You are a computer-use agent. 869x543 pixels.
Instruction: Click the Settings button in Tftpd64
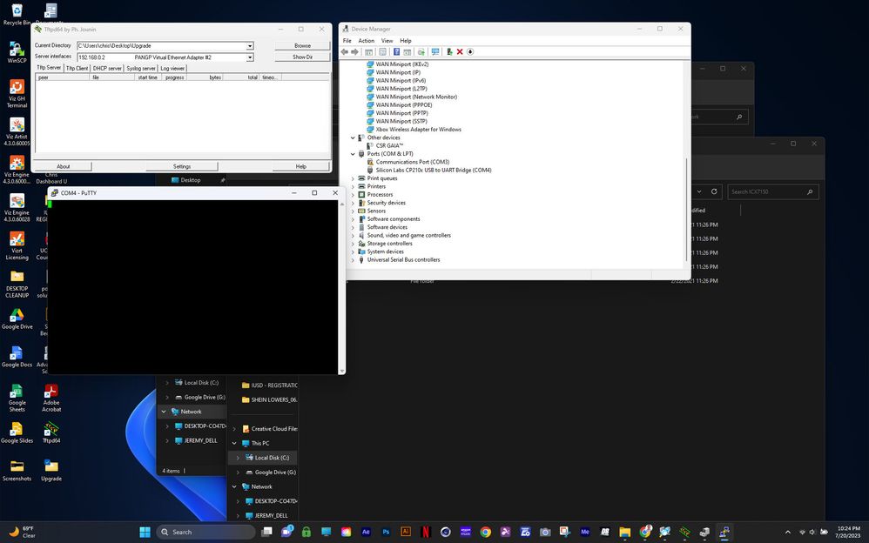(183, 165)
